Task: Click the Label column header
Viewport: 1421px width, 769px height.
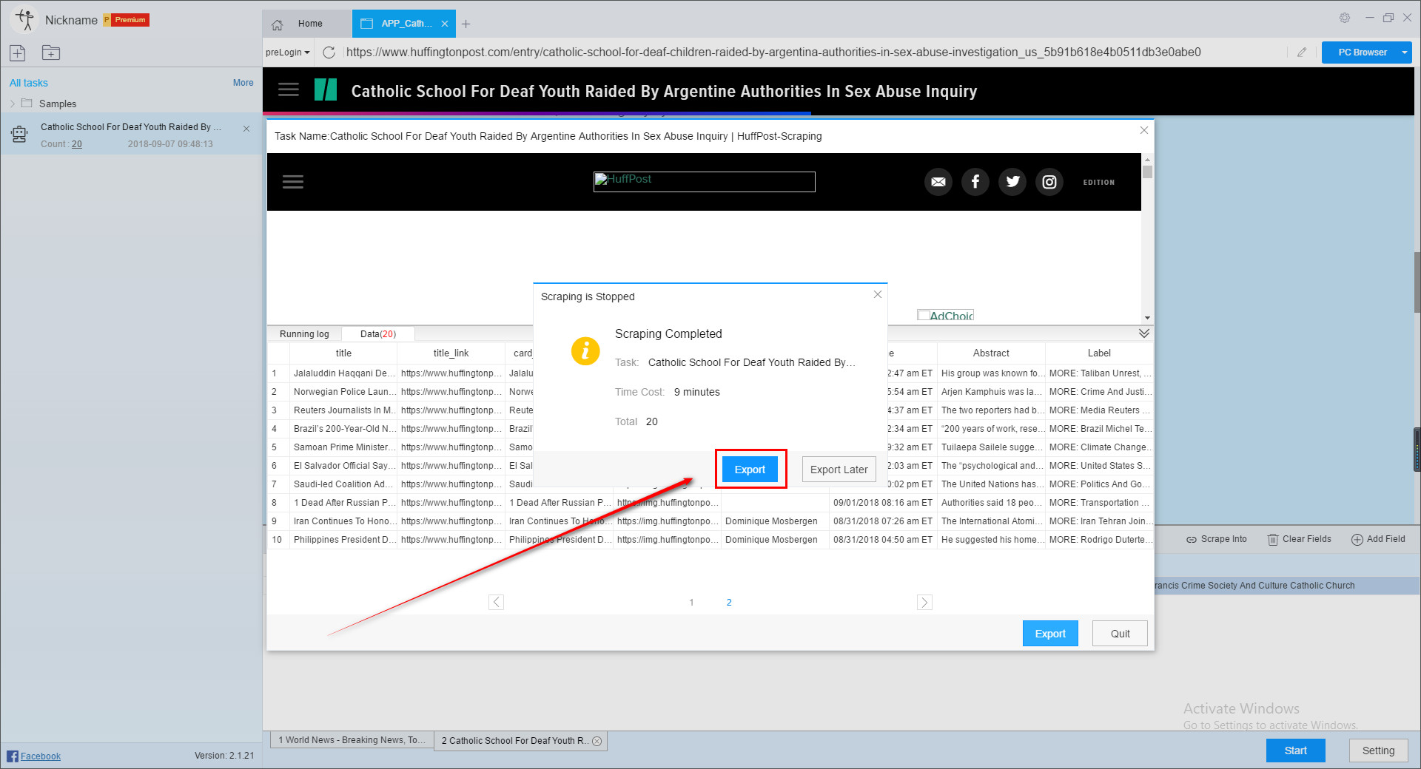Action: tap(1099, 353)
